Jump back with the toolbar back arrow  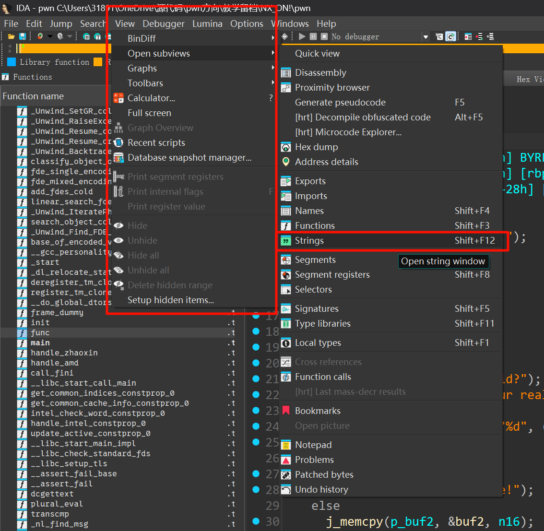pyautogui.click(x=40, y=36)
